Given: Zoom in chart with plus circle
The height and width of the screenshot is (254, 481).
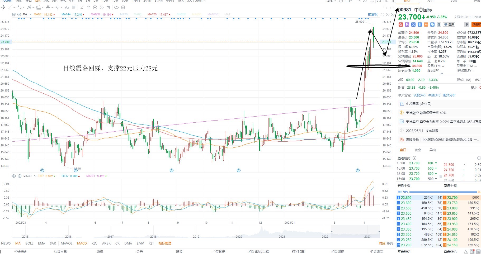Looking at the screenshot, I should pyautogui.click(x=393, y=15).
